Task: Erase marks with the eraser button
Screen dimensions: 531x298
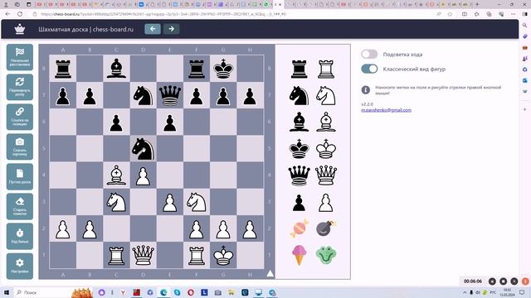Action: coord(20,206)
